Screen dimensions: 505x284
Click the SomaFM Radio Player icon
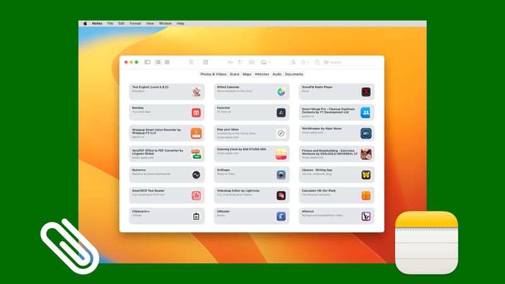coord(366,92)
